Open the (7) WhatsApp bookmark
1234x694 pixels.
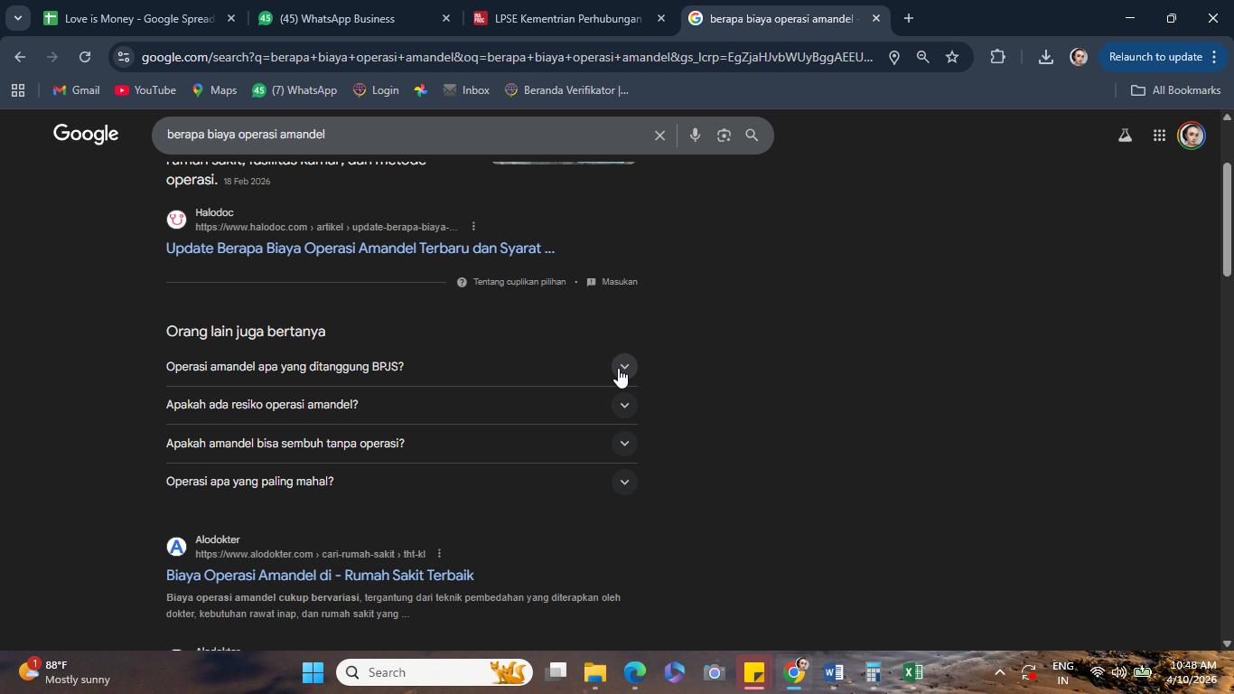point(294,90)
